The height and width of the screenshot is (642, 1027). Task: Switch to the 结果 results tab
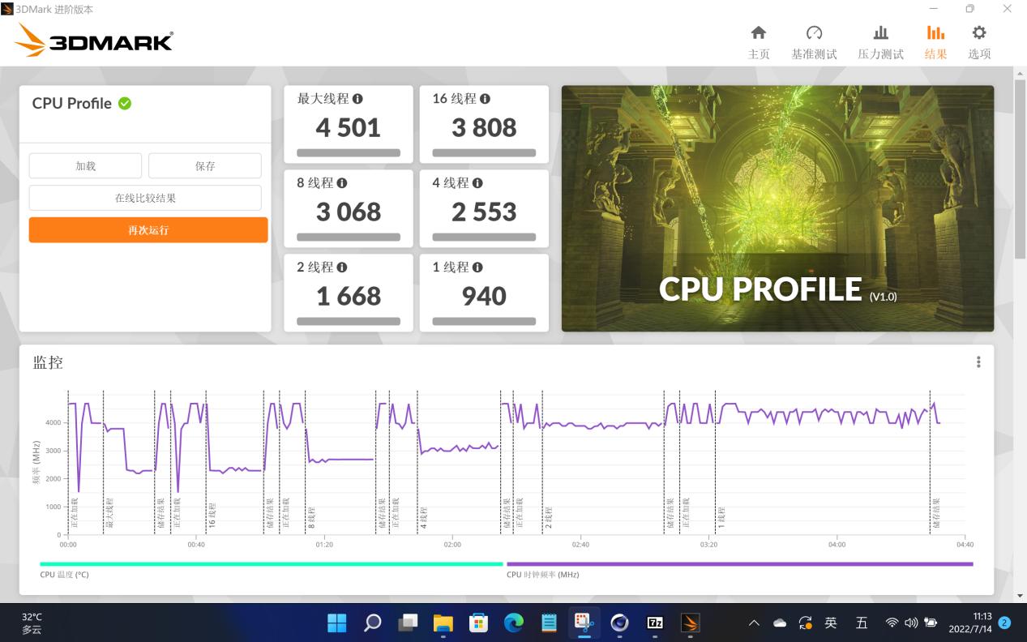pos(935,42)
